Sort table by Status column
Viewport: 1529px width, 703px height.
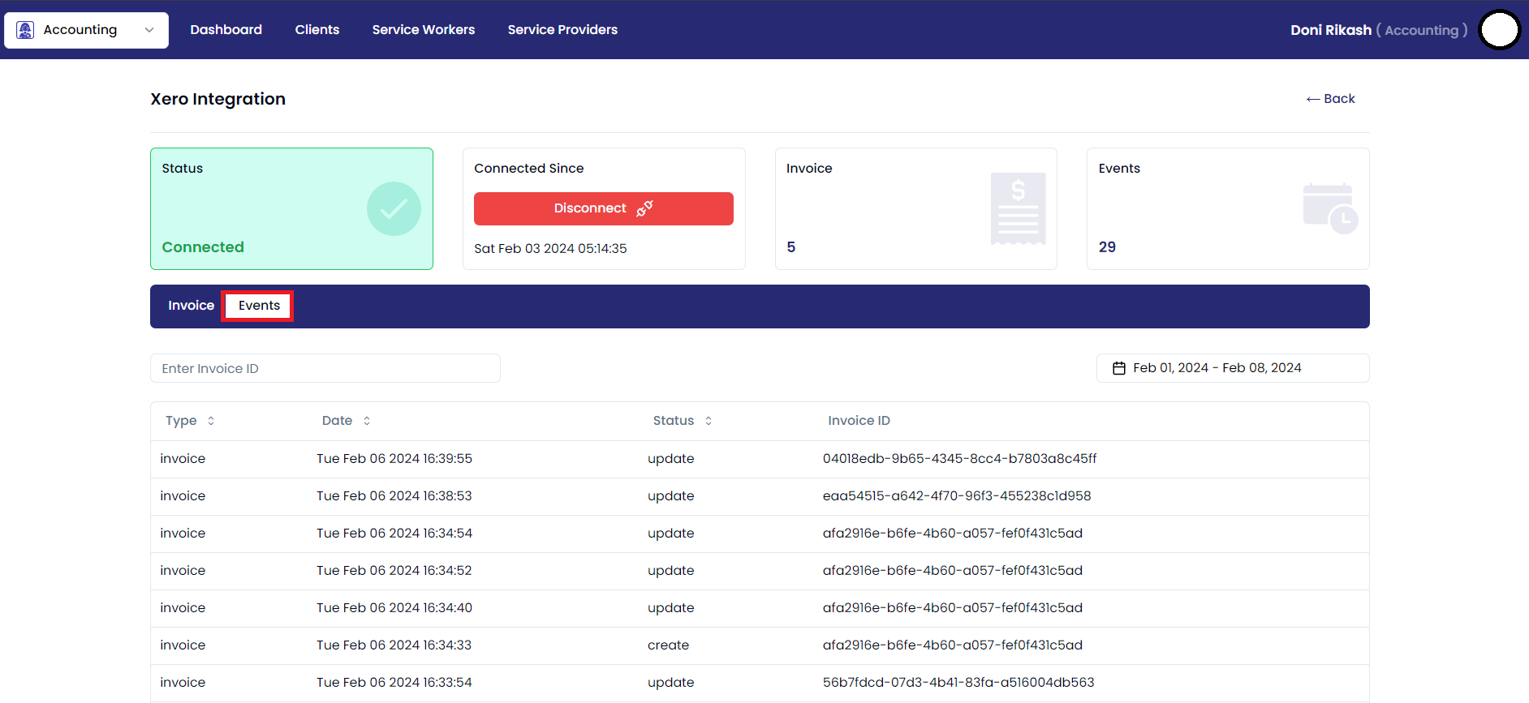pyautogui.click(x=709, y=421)
